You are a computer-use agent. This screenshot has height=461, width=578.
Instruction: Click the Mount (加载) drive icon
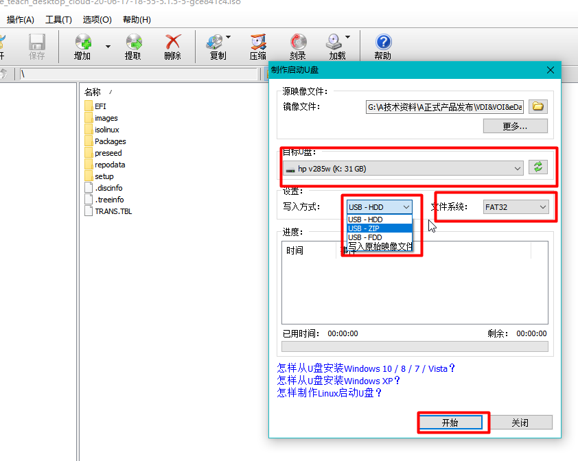pyautogui.click(x=335, y=43)
